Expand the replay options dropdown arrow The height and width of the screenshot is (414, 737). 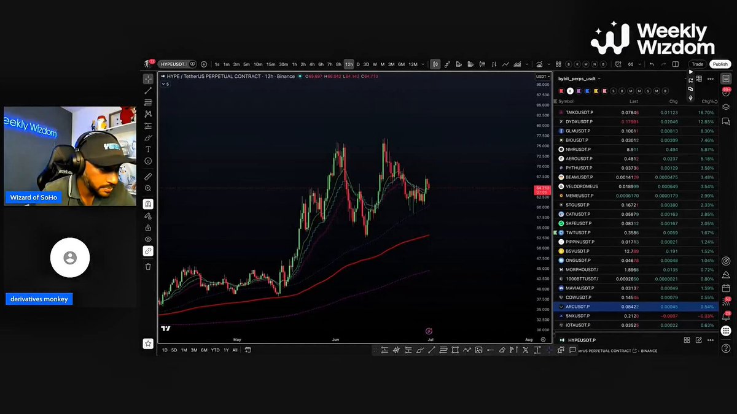(639, 64)
